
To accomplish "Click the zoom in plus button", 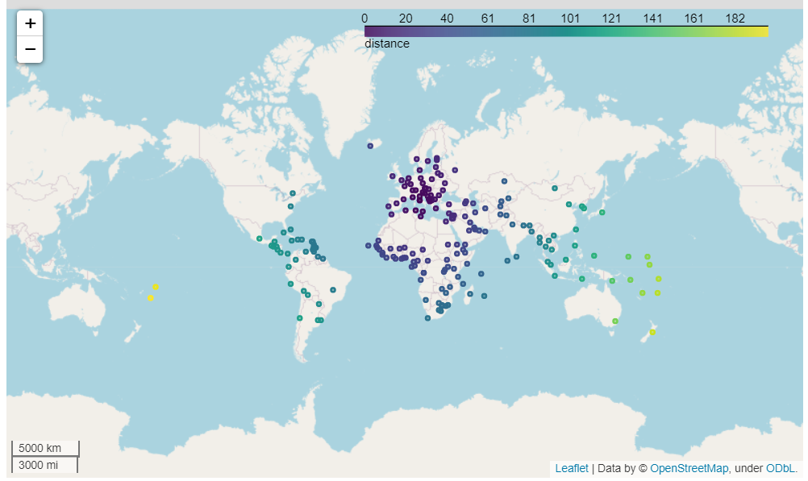I will click(x=29, y=23).
